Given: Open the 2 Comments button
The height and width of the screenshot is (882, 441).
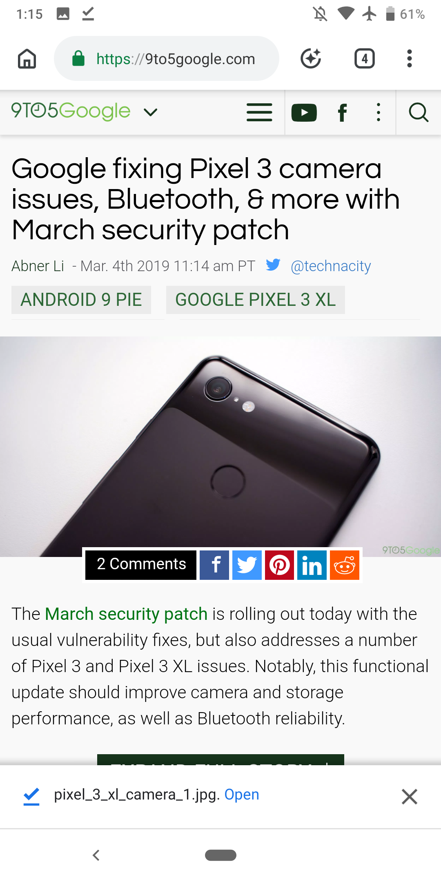Looking at the screenshot, I should pyautogui.click(x=141, y=565).
